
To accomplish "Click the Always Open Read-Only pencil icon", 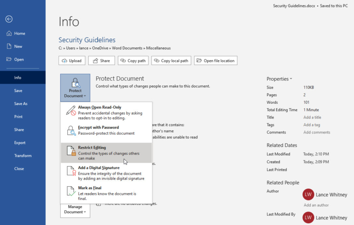I will [71, 111].
